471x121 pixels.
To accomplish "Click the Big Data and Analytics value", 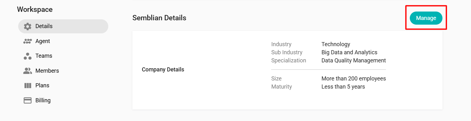I will click(349, 52).
